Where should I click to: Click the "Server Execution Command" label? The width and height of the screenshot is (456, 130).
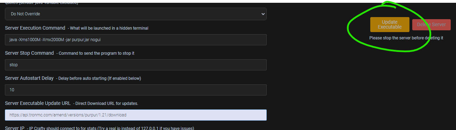pos(35,28)
